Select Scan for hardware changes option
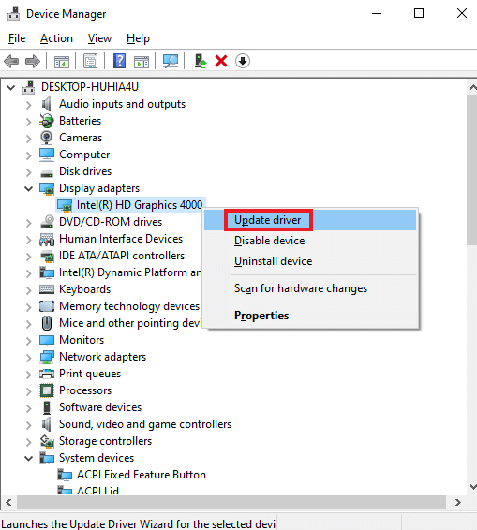Viewport: 477px width, 530px height. pyautogui.click(x=310, y=288)
